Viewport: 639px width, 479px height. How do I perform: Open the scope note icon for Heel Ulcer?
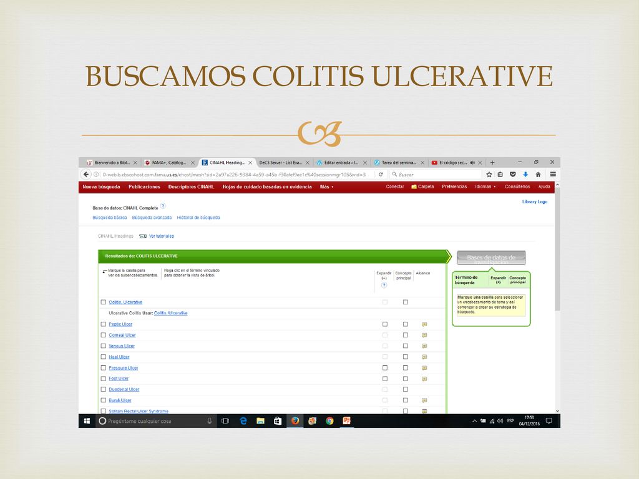[424, 357]
